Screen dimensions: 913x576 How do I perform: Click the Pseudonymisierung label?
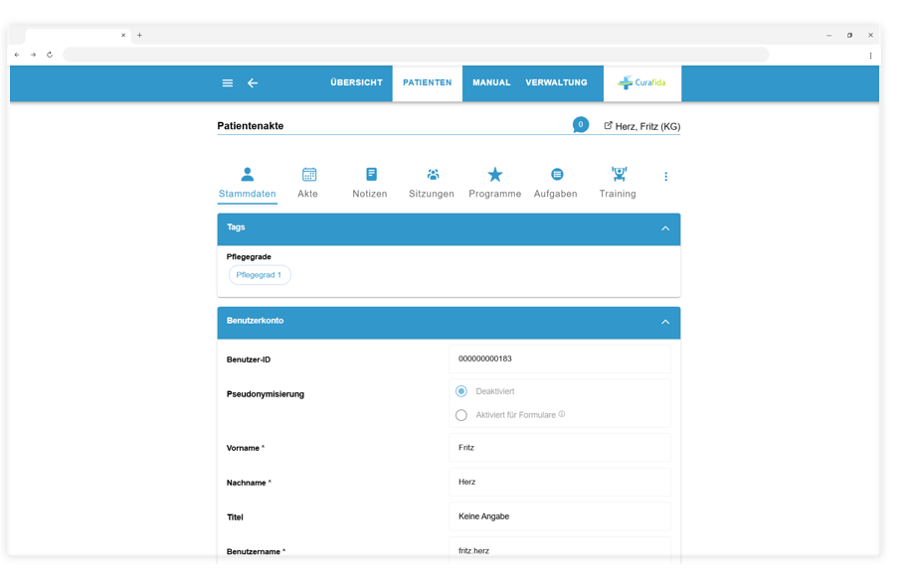click(x=266, y=394)
